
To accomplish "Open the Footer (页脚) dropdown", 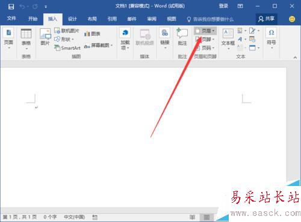I will pyautogui.click(x=205, y=40).
